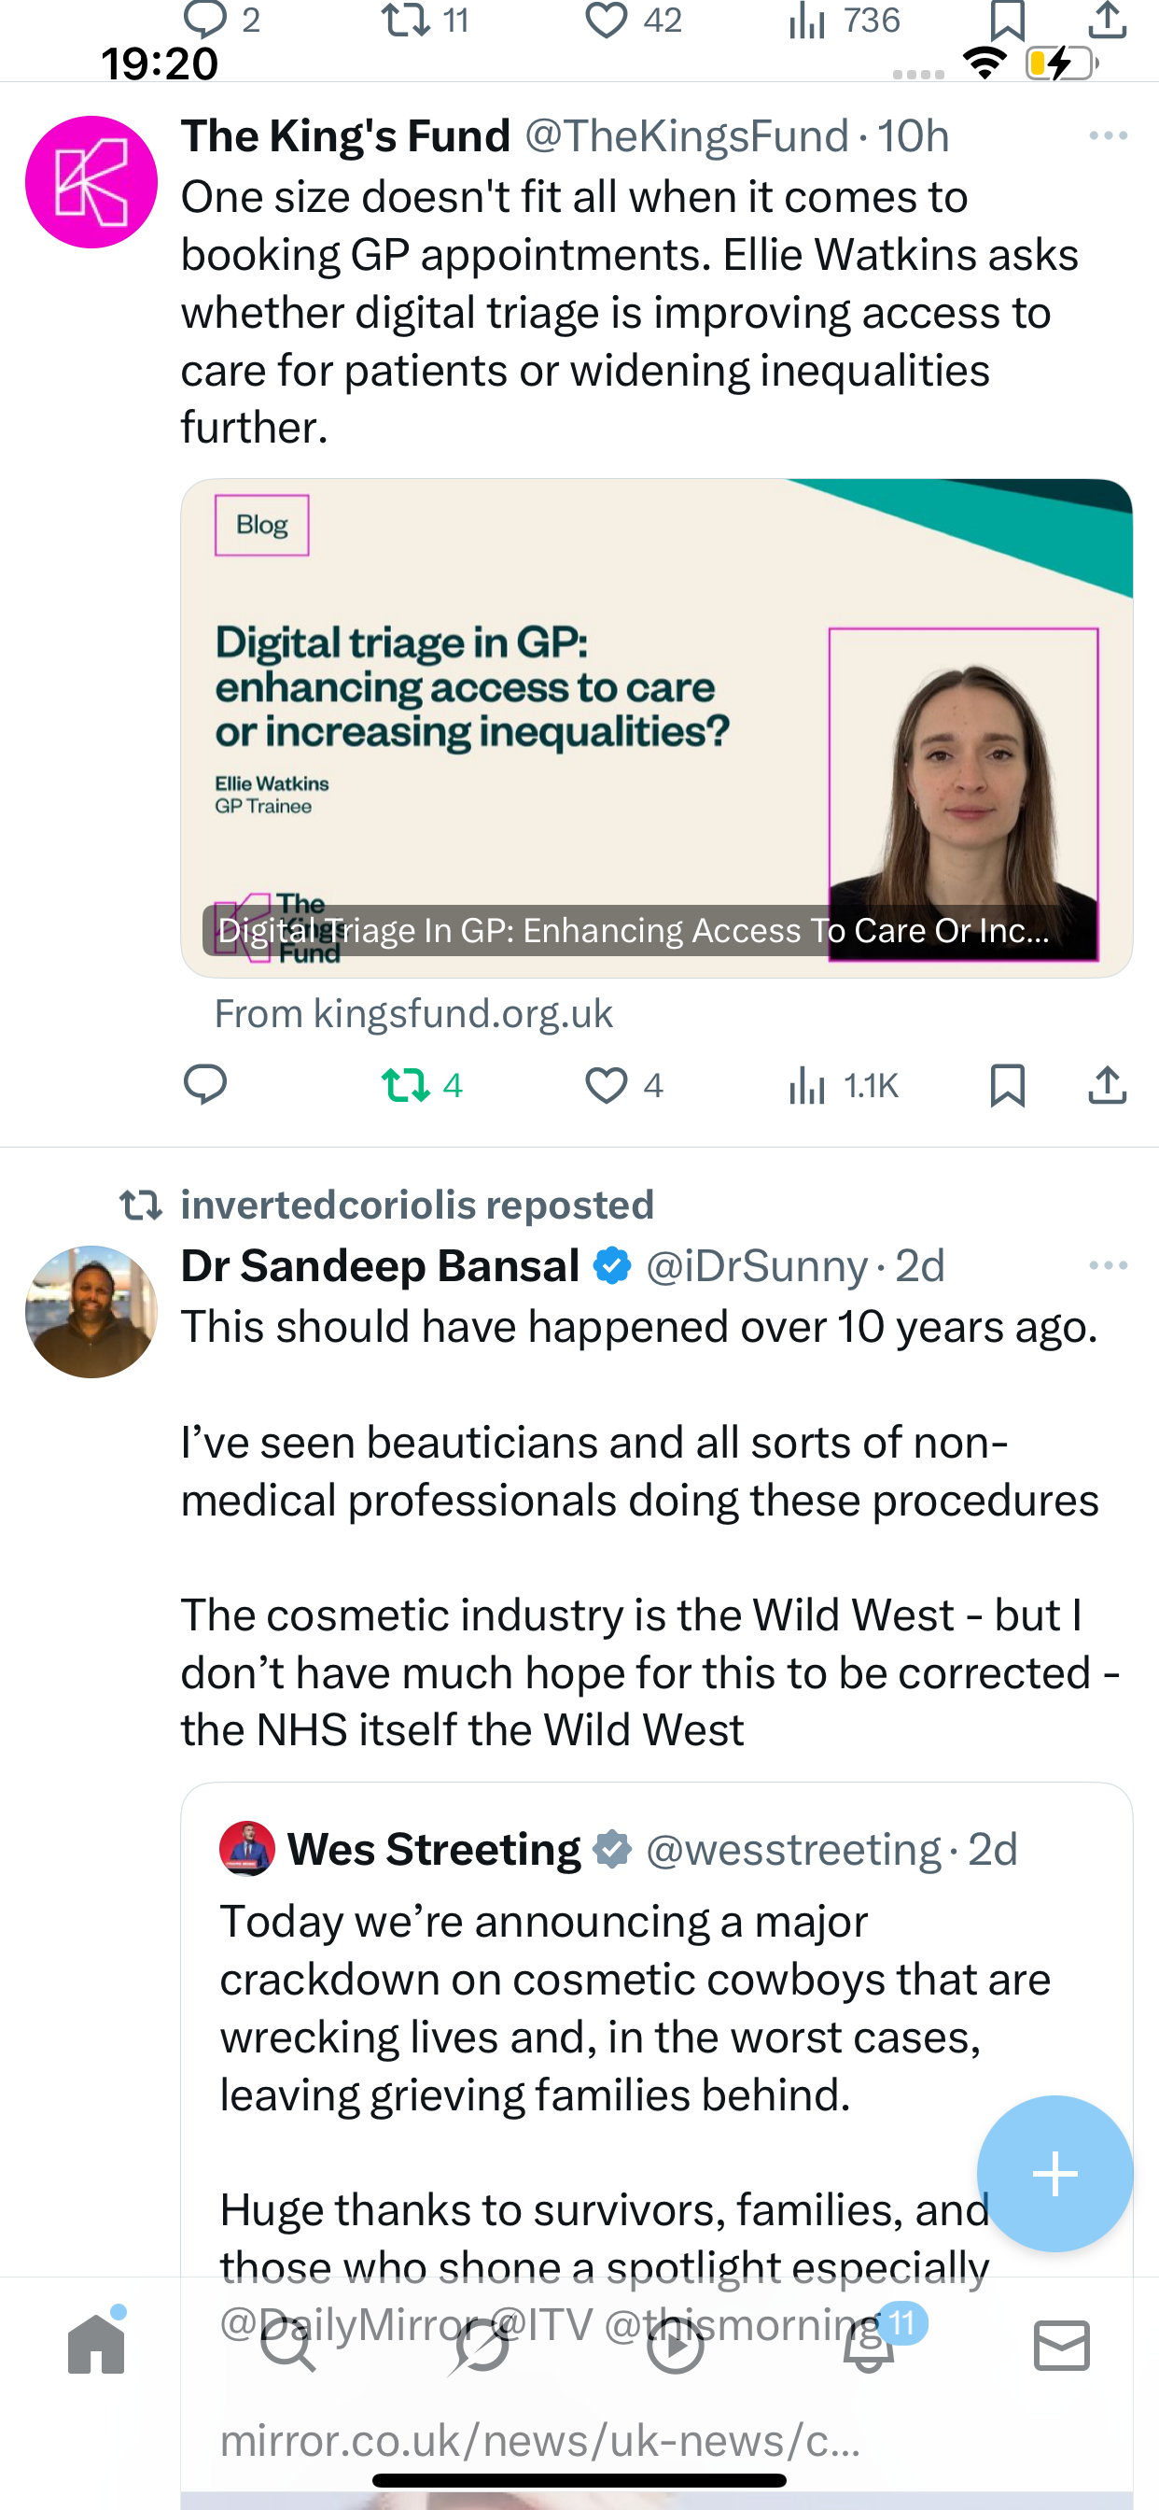
Task: View analytics for King's Fund tweet
Action: point(808,1084)
